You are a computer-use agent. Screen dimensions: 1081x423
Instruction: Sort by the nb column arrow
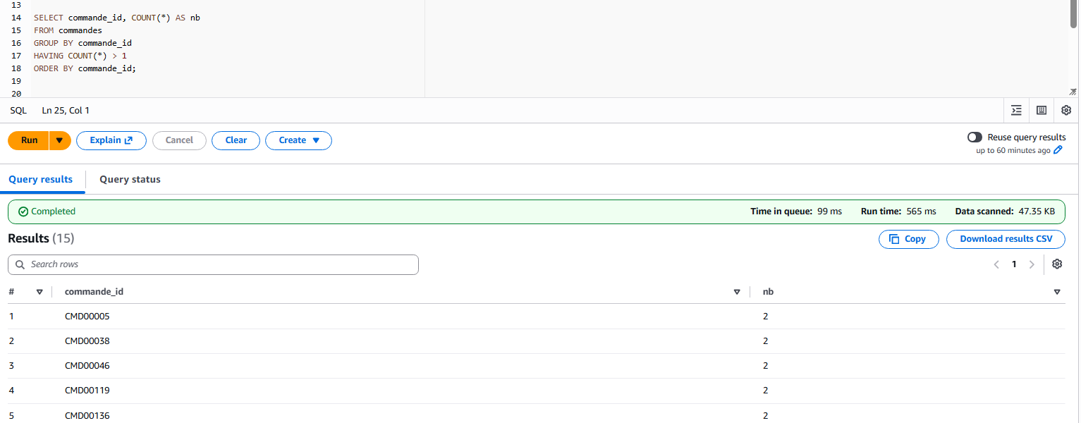[x=1057, y=292]
